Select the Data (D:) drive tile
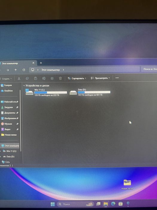Image resolution: width=157 pixels, height=210 pixels. pyautogui.click(x=90, y=92)
